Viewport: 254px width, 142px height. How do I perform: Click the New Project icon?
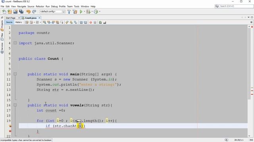click(x=10, y=11)
